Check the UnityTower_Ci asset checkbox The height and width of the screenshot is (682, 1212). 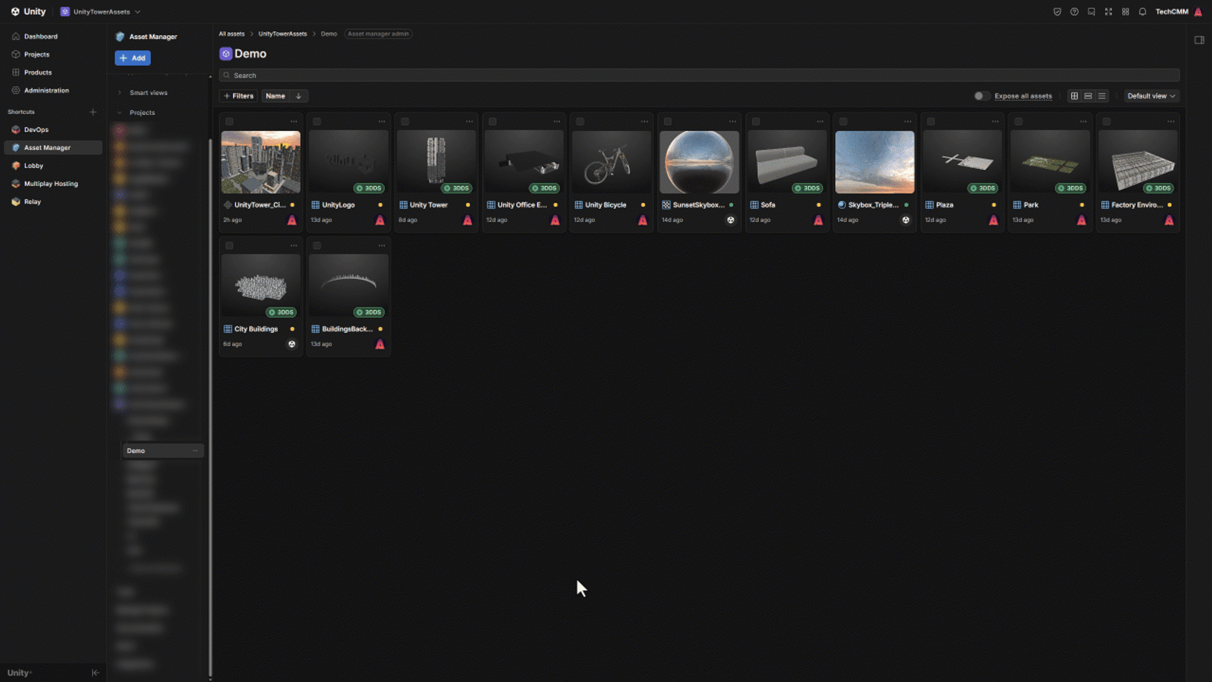point(229,121)
